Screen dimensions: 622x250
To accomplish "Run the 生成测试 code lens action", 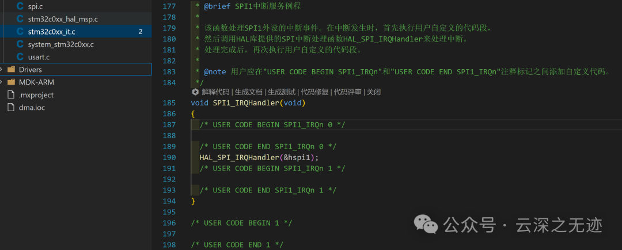I will (x=282, y=92).
